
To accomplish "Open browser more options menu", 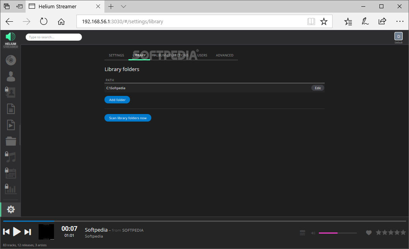I will (x=400, y=21).
